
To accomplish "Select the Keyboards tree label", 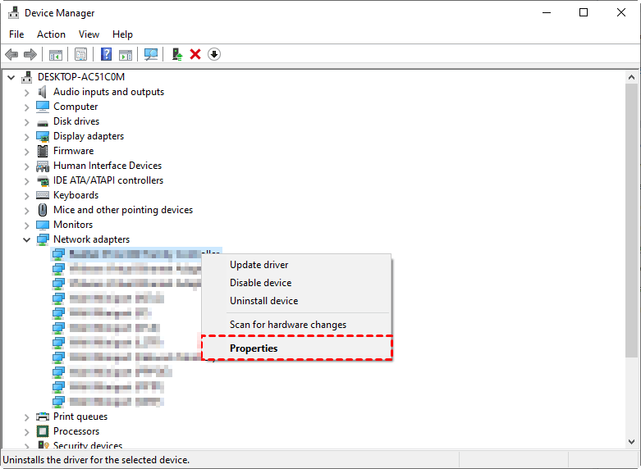I will [76, 195].
